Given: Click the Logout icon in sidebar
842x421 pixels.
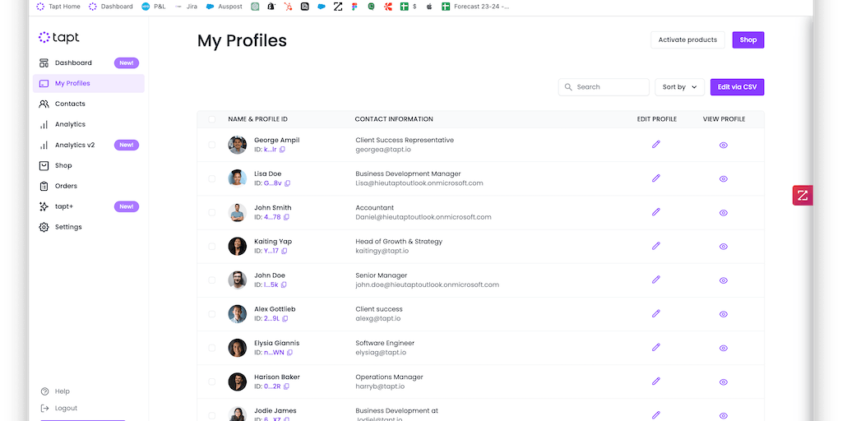Looking at the screenshot, I should 44,408.
